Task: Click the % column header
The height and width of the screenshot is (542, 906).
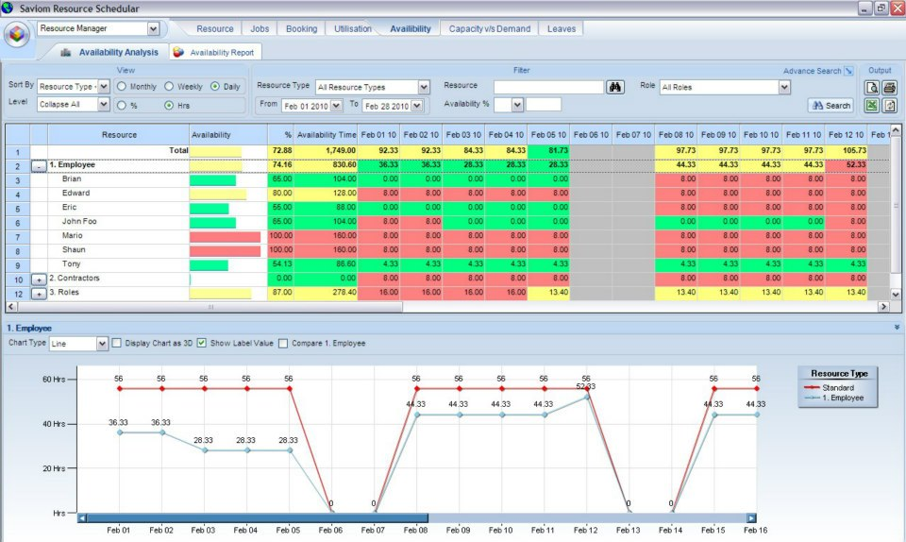Action: pos(280,135)
